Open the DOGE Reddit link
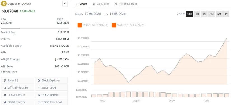 click(51, 95)
